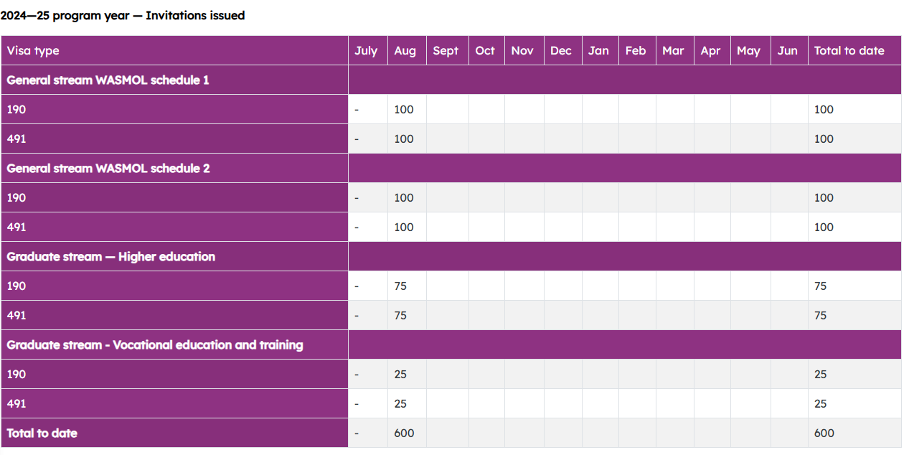
Task: Click the "Visa type" column header
Action: pos(33,51)
